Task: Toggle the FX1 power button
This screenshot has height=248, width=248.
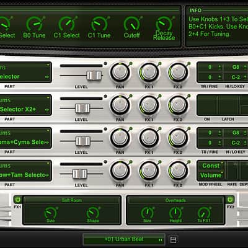Action: [18, 200]
